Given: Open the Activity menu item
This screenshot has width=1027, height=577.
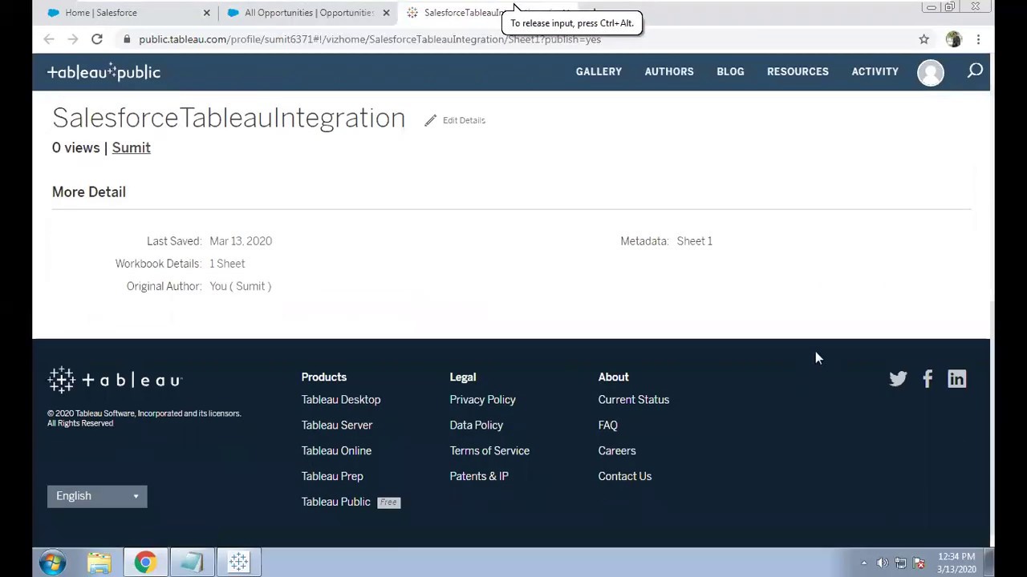Looking at the screenshot, I should [x=875, y=71].
